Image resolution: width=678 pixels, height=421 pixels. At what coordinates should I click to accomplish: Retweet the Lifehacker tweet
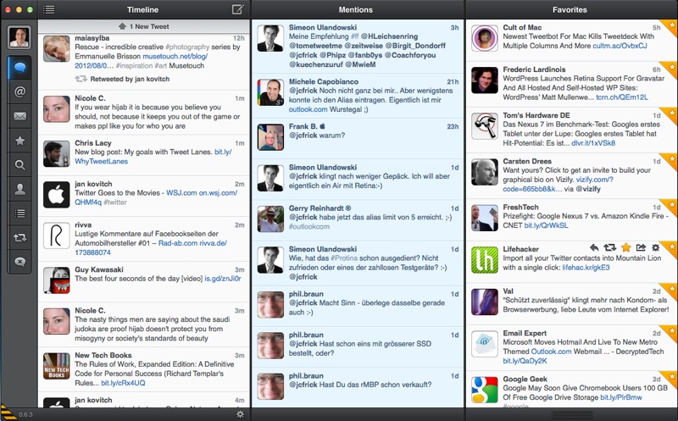609,247
